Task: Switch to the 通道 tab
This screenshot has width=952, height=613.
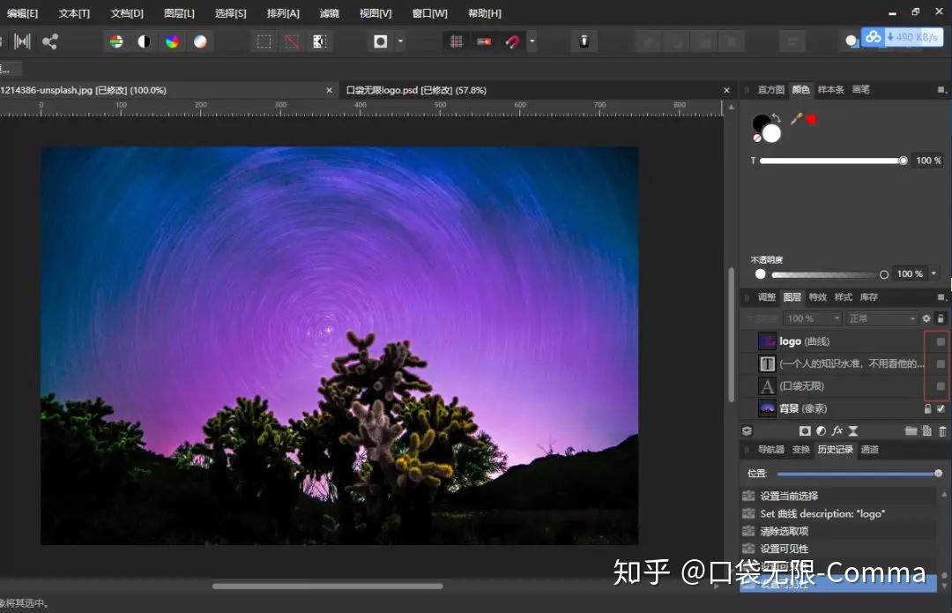Action: pyautogui.click(x=869, y=449)
